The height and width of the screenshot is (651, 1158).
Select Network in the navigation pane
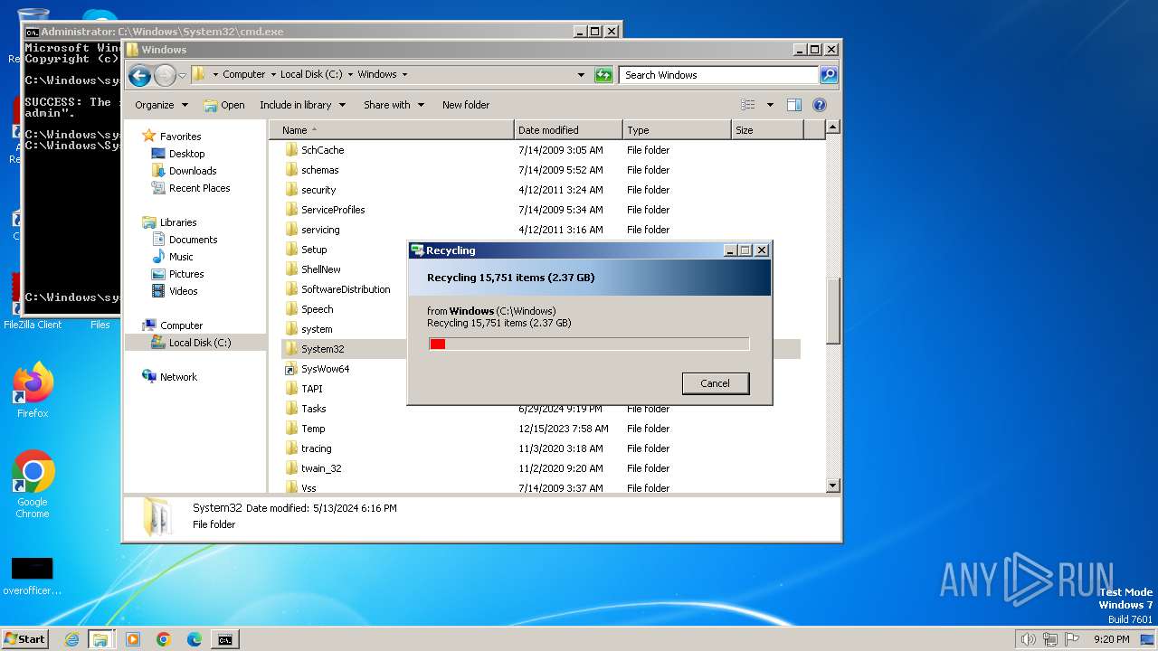pos(178,377)
